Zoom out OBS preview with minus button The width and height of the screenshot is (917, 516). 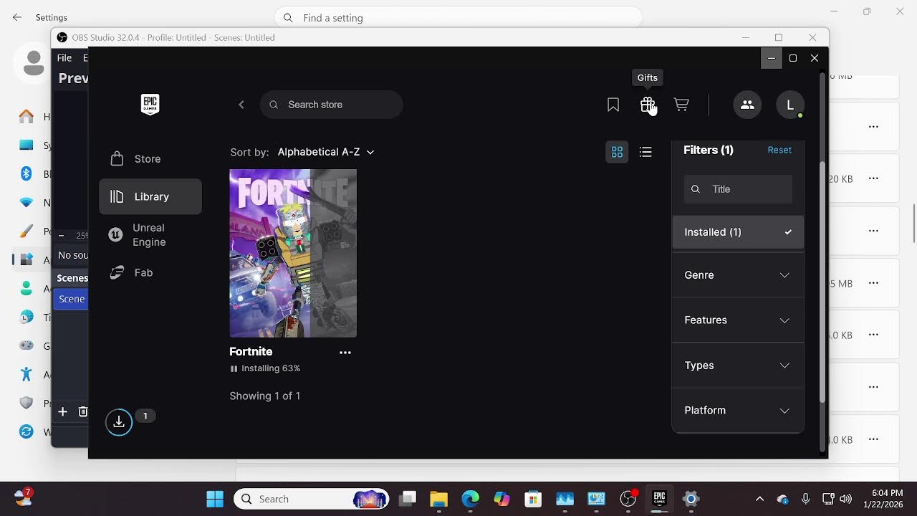(62, 235)
